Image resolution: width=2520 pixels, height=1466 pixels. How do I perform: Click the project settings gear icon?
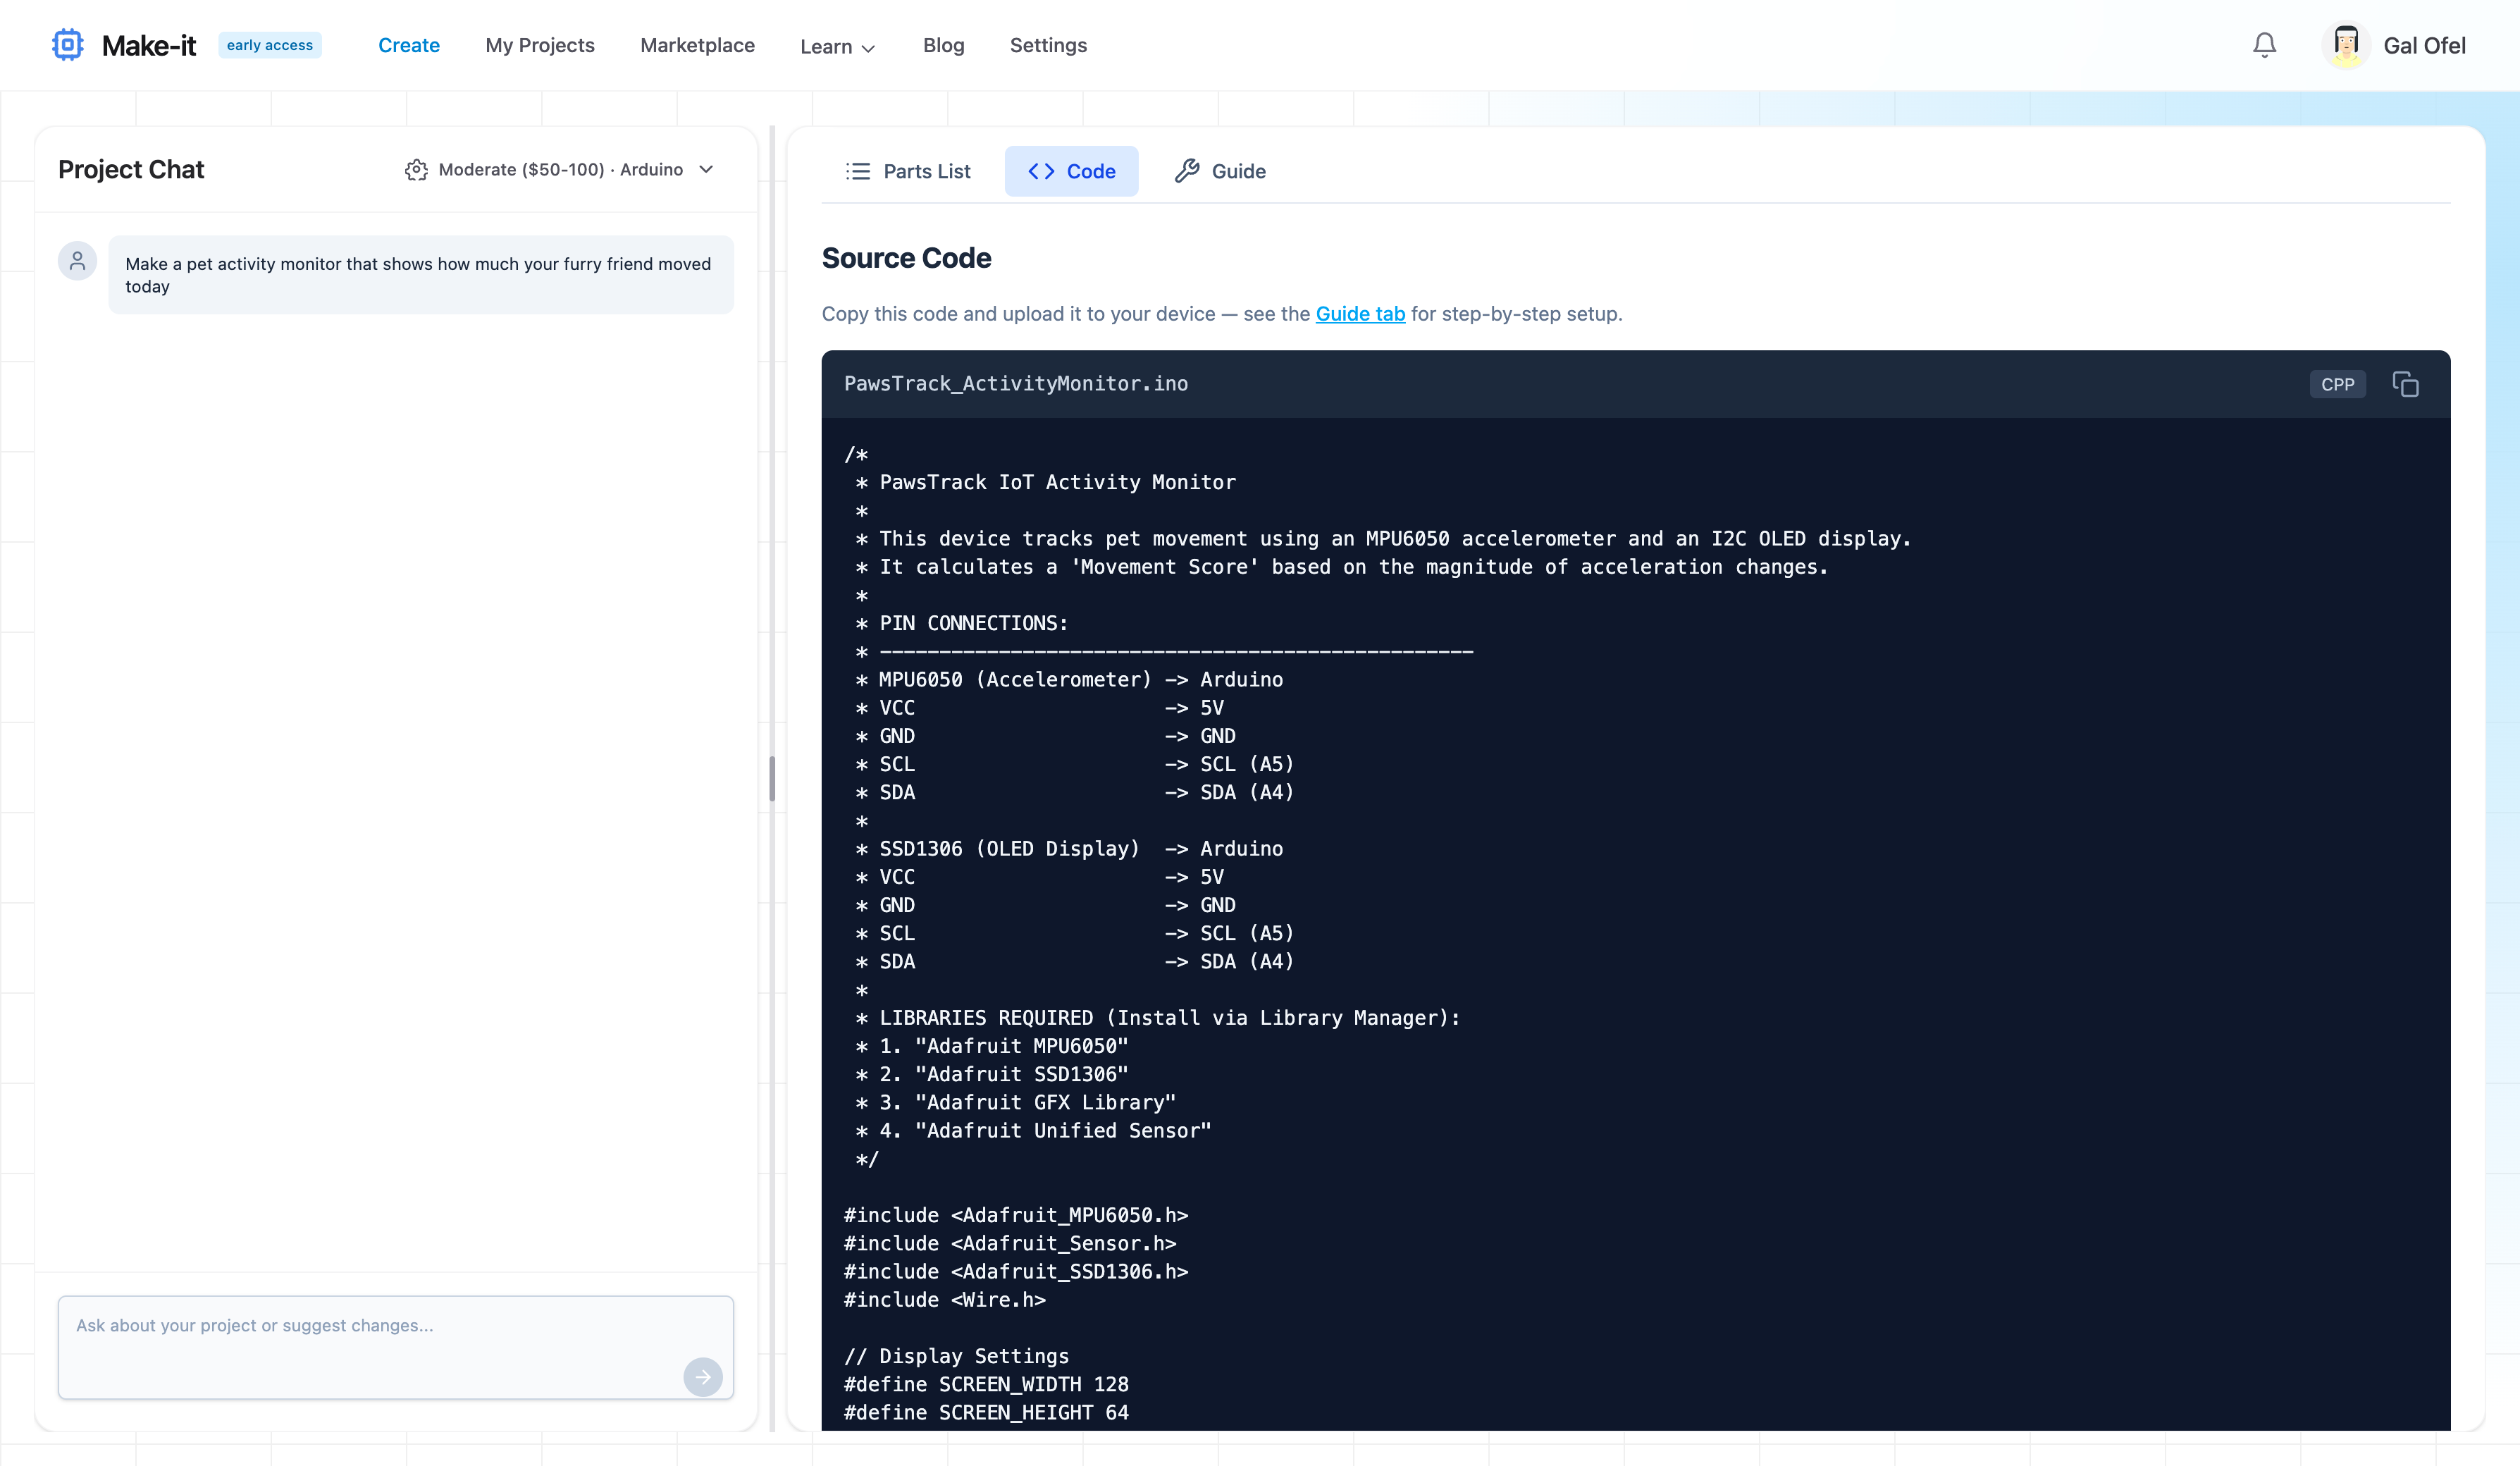(x=416, y=170)
